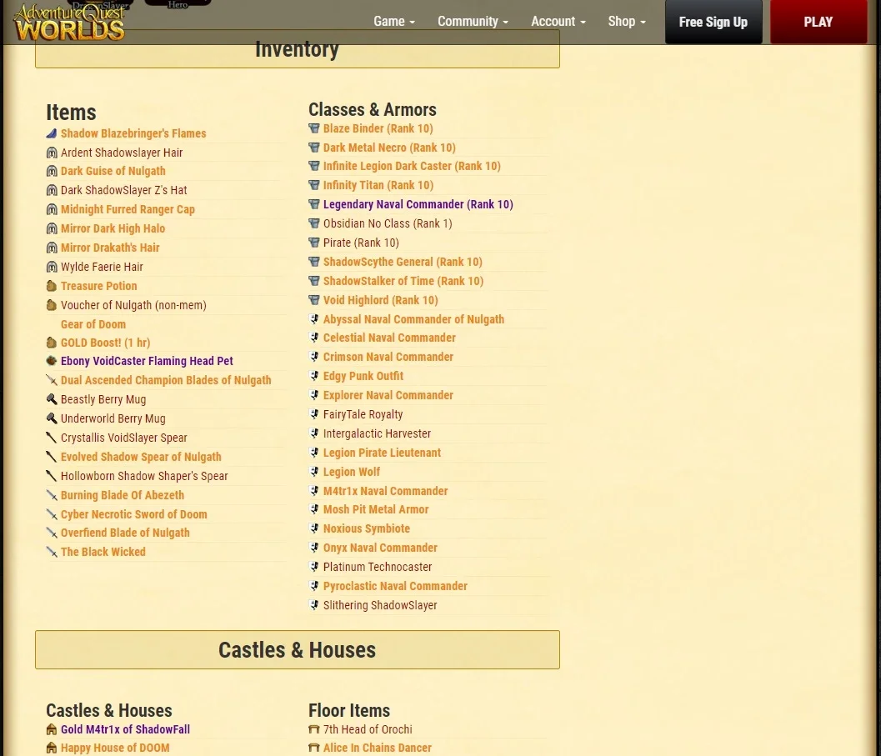Click the cape icon beside Shadow Blazebringer's Flames
The height and width of the screenshot is (756, 881).
51,133
